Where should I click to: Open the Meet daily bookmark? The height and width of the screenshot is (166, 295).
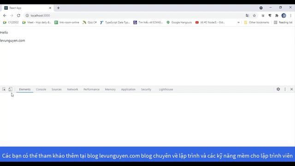pyautogui.click(x=37, y=23)
